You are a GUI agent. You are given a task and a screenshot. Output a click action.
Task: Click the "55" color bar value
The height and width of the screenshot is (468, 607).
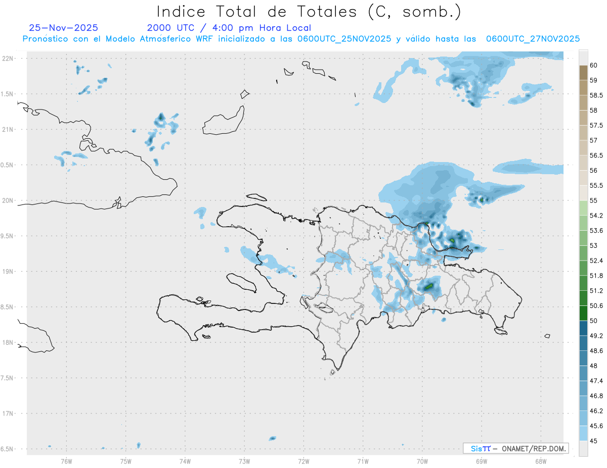[594, 200]
